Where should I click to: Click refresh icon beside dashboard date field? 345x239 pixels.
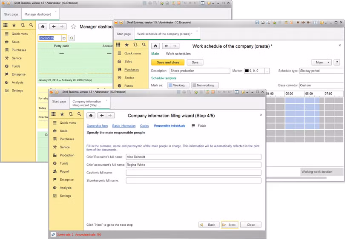pos(72,38)
